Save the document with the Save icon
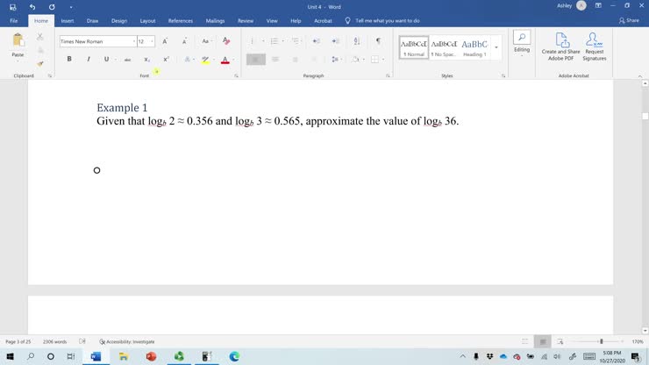 coord(13,7)
